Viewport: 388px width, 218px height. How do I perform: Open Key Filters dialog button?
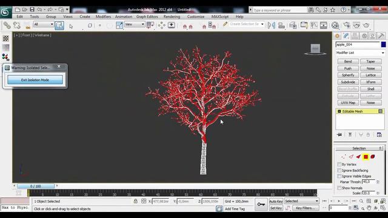[x=306, y=208]
